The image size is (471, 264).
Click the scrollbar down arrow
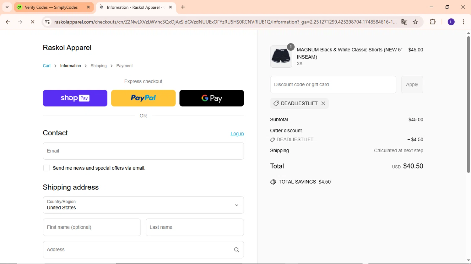coord(468,261)
